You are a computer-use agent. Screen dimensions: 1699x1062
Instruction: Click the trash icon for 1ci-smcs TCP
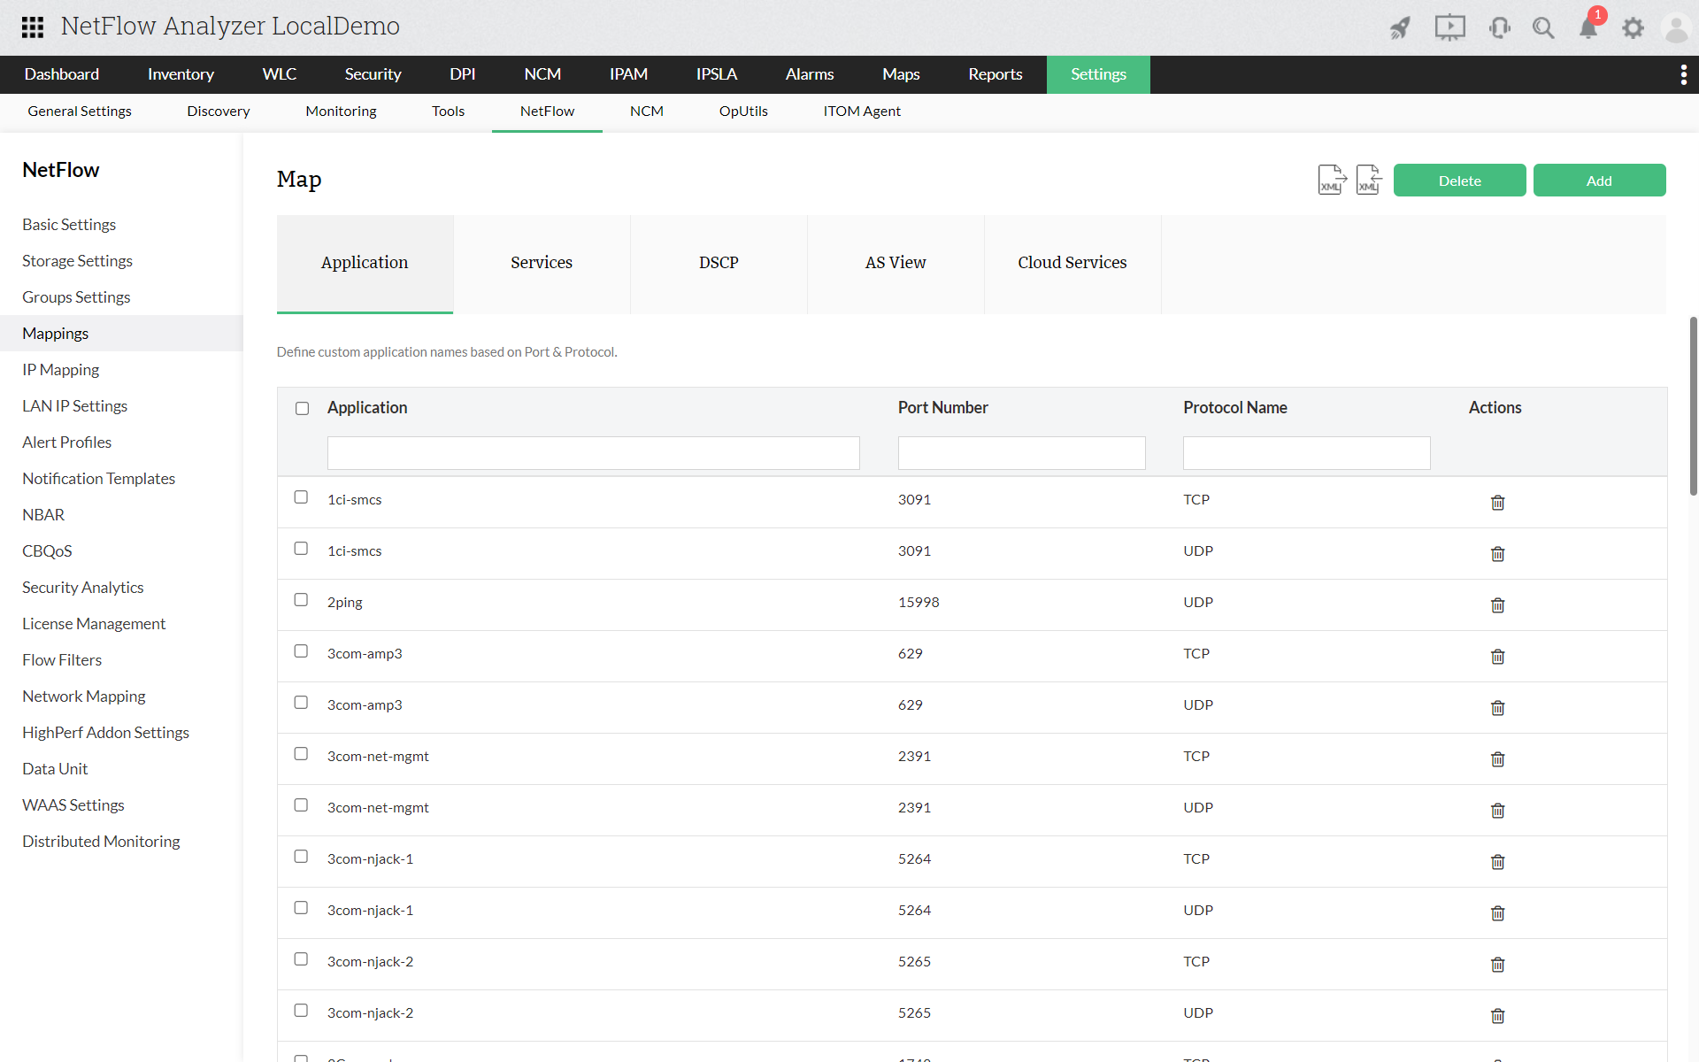[1496, 499]
